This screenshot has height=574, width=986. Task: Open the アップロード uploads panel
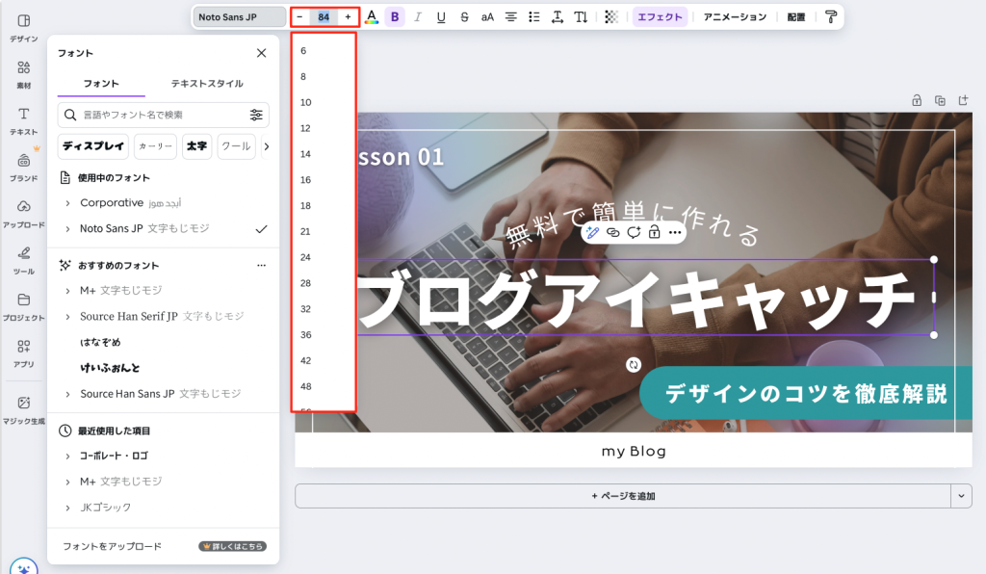click(x=24, y=212)
